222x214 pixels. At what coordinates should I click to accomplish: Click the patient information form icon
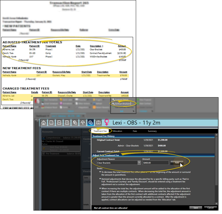click(52, 122)
